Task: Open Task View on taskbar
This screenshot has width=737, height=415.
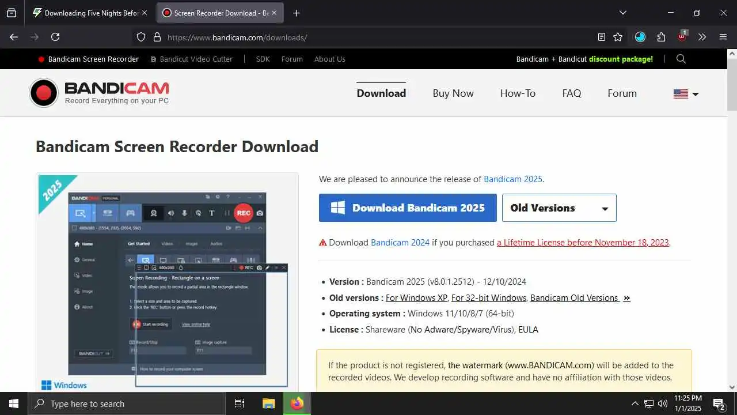Action: tap(240, 403)
